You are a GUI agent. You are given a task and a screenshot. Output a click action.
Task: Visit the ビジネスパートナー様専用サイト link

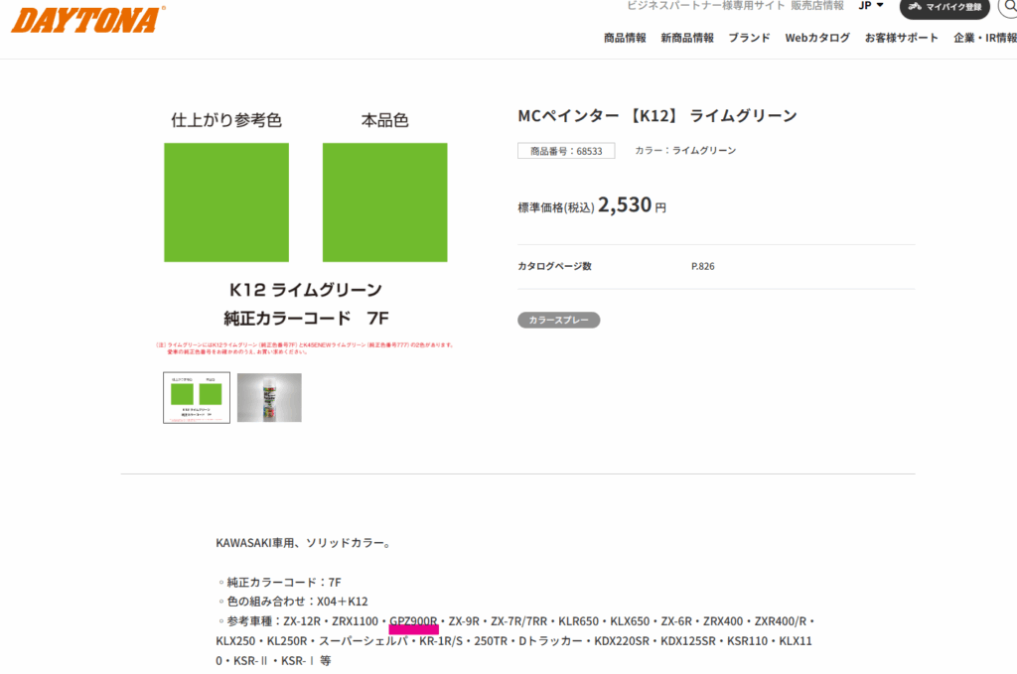[705, 6]
